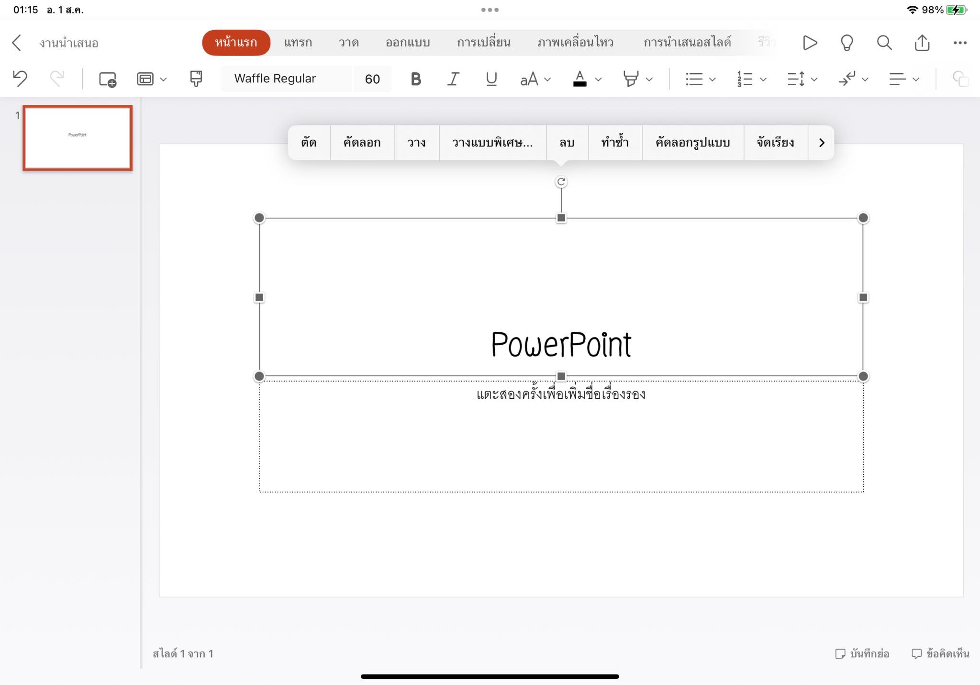Open the บันทึกย่อ notes button
This screenshot has width=980, height=685.
pyautogui.click(x=862, y=653)
